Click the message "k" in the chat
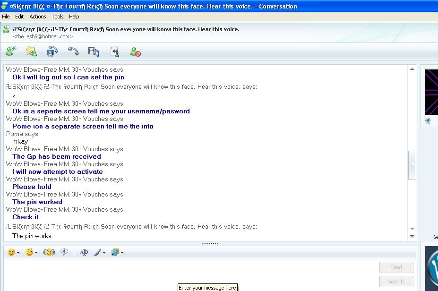This screenshot has height=291, width=438. (x=14, y=96)
